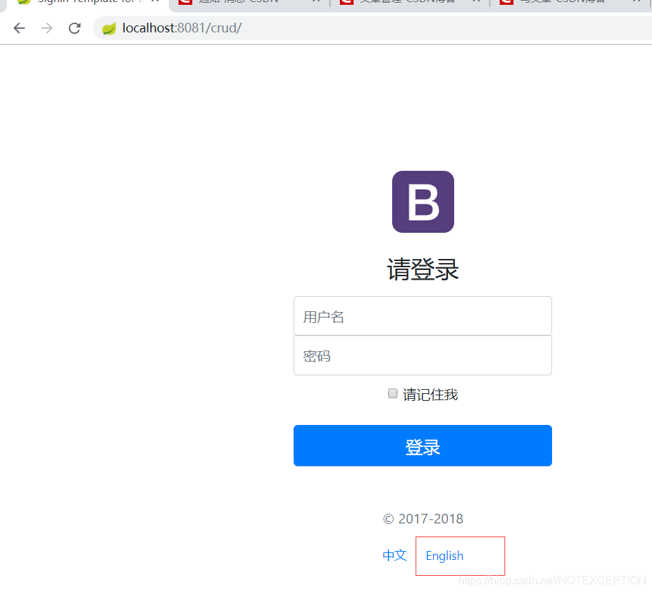This screenshot has height=593, width=652.
Task: Go back to the previous page
Action: 19,28
